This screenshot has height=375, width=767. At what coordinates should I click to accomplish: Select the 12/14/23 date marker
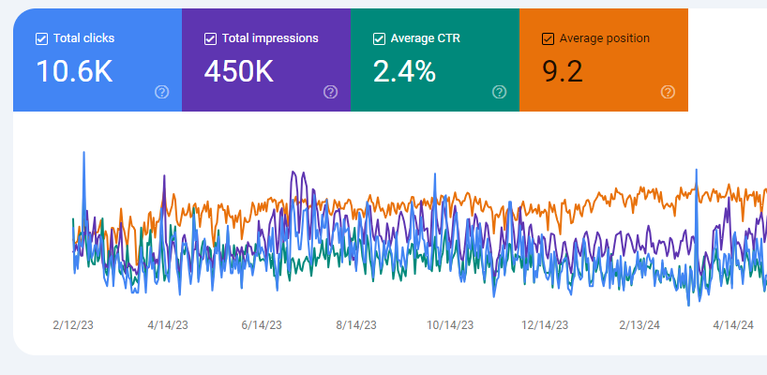click(545, 325)
